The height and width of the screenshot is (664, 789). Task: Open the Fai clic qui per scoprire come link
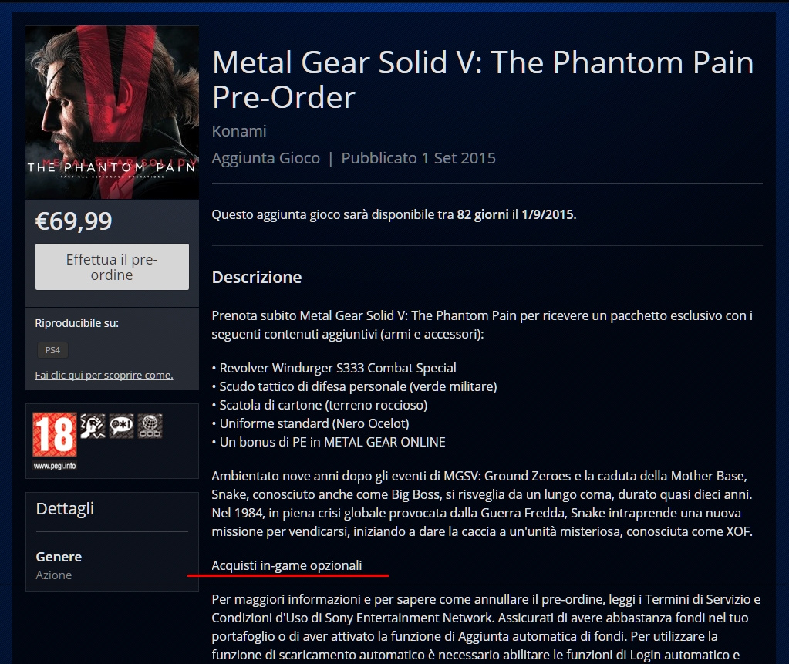tap(104, 376)
